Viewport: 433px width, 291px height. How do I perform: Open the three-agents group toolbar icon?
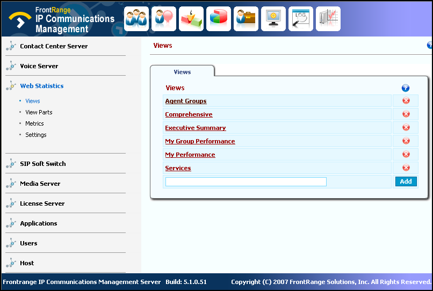click(x=136, y=19)
